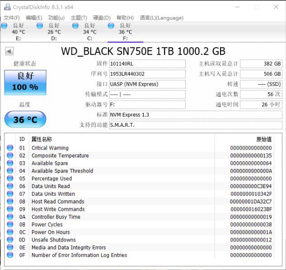Click the ID column header
Screen dimensions: 286x270
(x=22, y=139)
